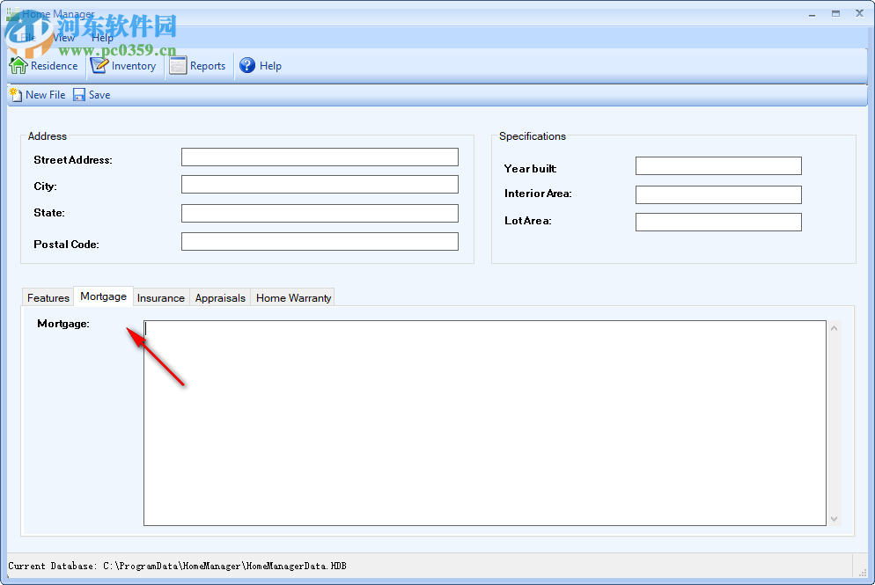Click the Mortgage scrollbar down arrow

click(x=833, y=519)
